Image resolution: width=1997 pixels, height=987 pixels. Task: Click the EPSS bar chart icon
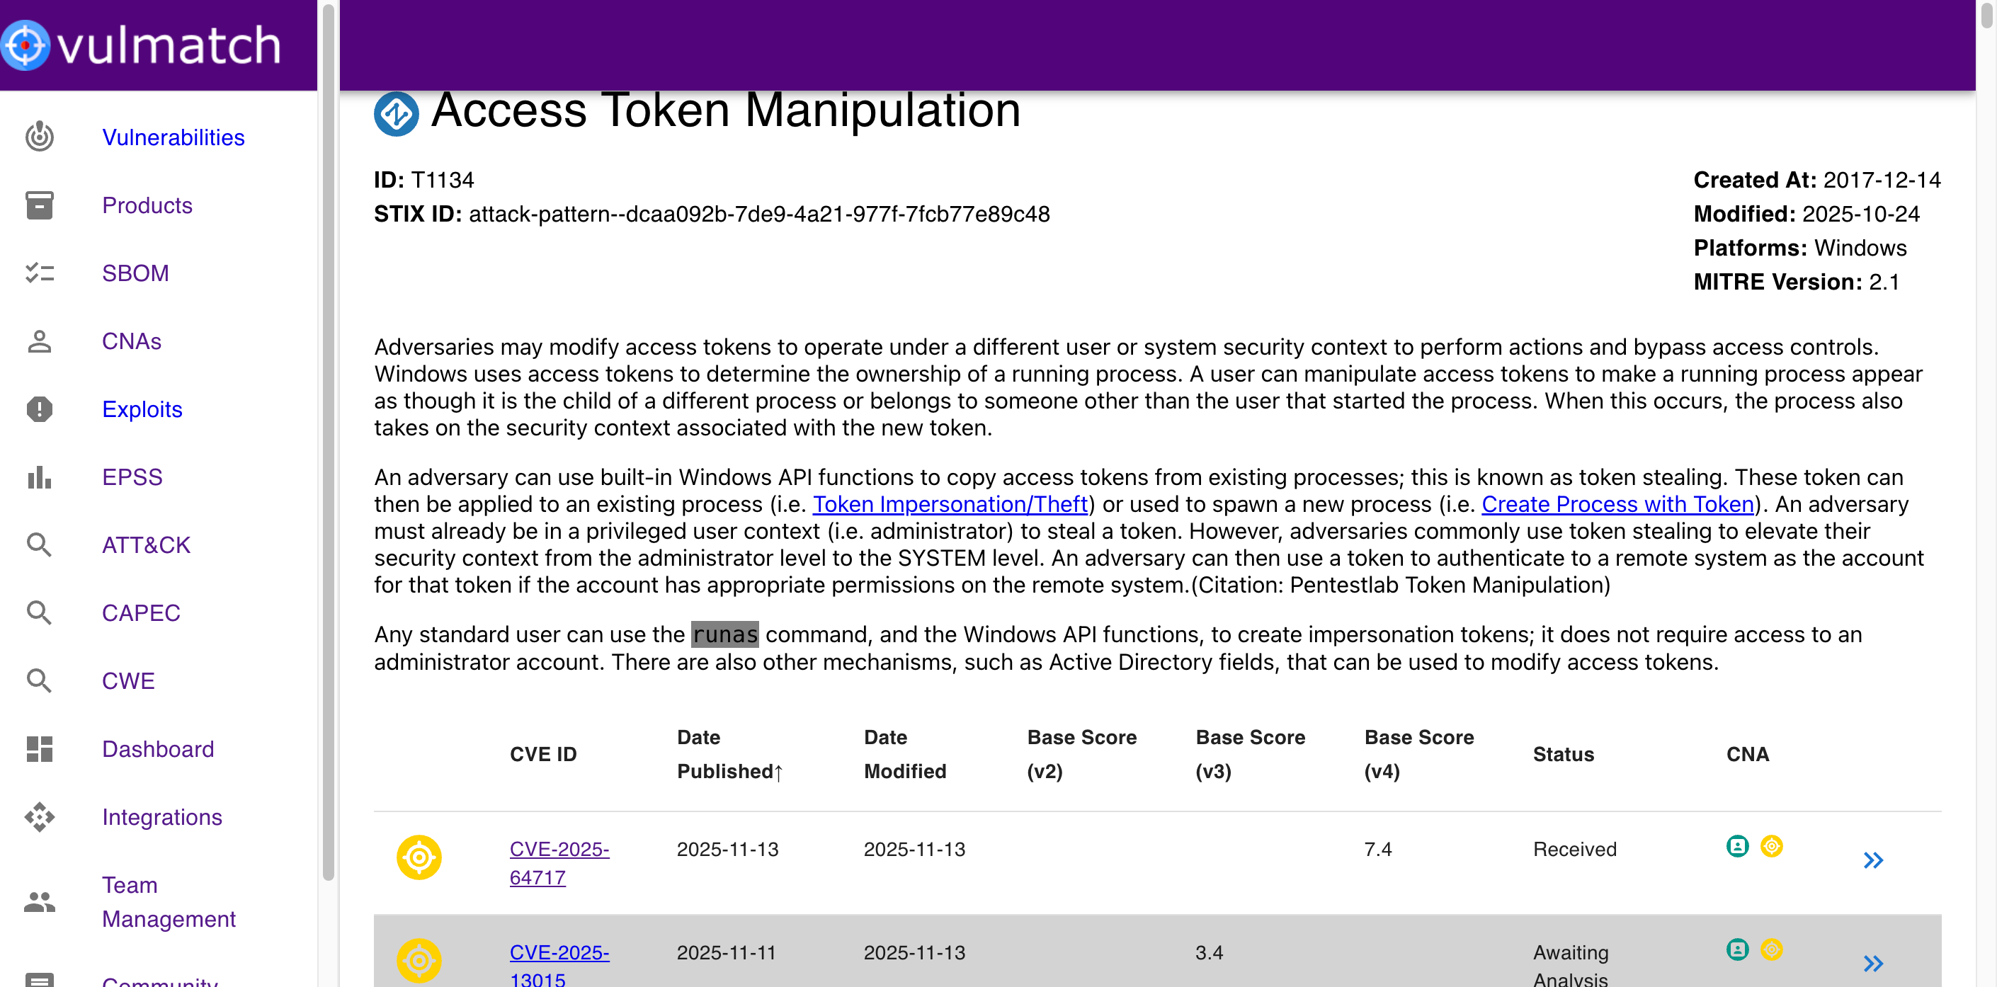(40, 477)
